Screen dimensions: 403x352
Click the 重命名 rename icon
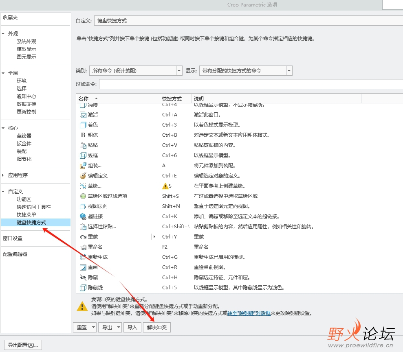pos(83,247)
